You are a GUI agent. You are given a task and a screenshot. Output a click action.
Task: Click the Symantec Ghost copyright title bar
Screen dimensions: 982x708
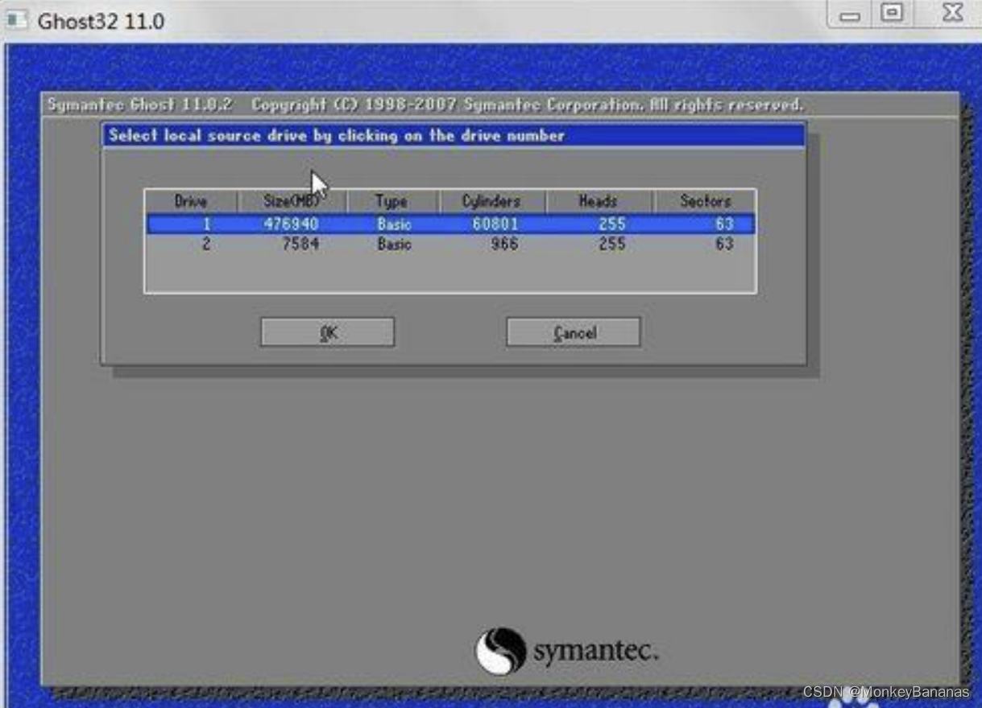[425, 105]
